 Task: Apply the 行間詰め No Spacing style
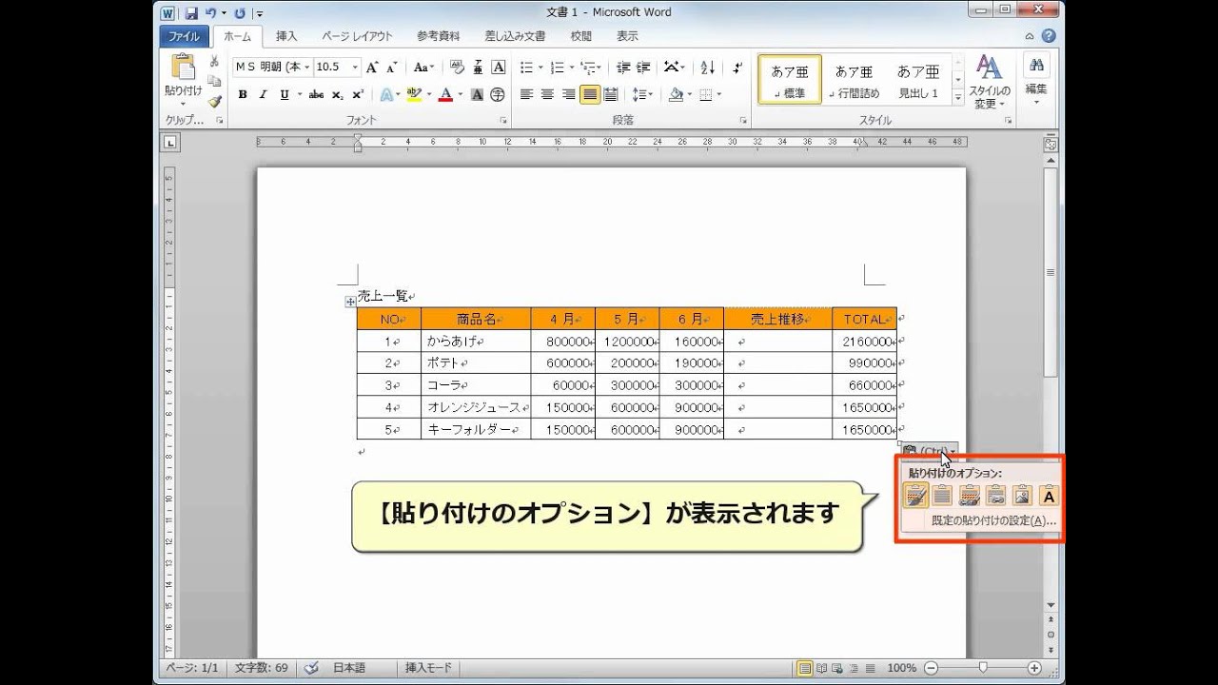coord(854,79)
